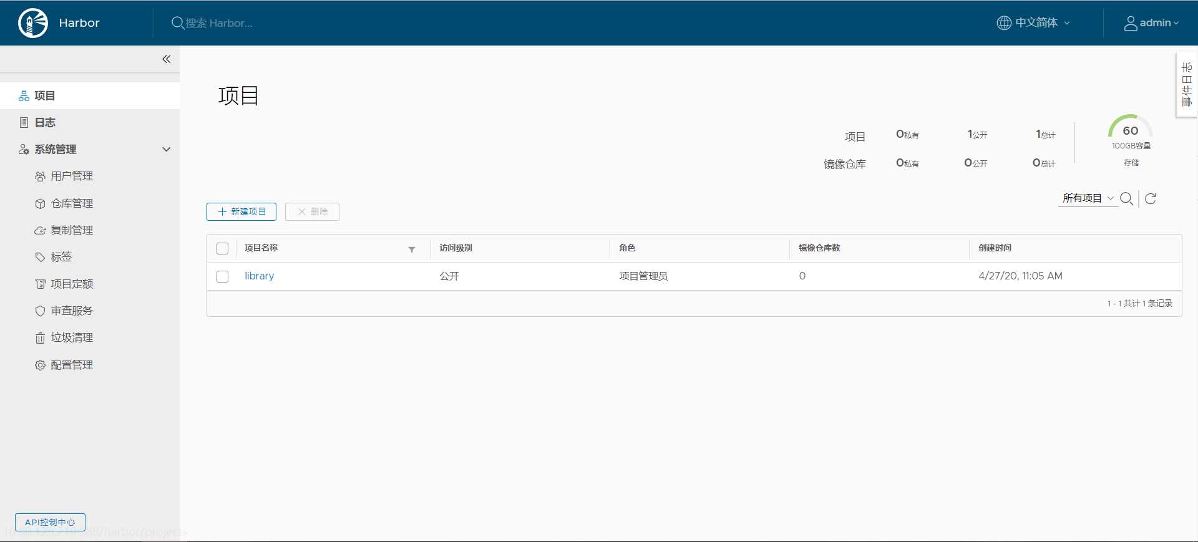This screenshot has height=542, width=1198.
Task: Click the 日志 logs icon in sidebar
Action: pos(24,122)
